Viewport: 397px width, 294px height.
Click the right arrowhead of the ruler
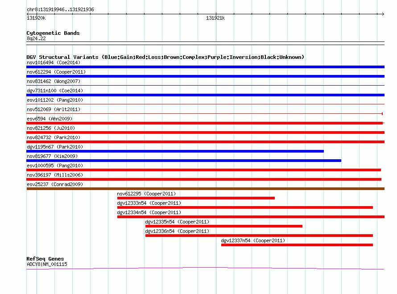(383, 14)
